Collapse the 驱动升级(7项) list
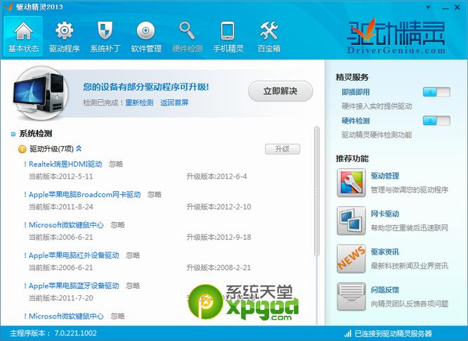468x341 pixels. pos(79,148)
